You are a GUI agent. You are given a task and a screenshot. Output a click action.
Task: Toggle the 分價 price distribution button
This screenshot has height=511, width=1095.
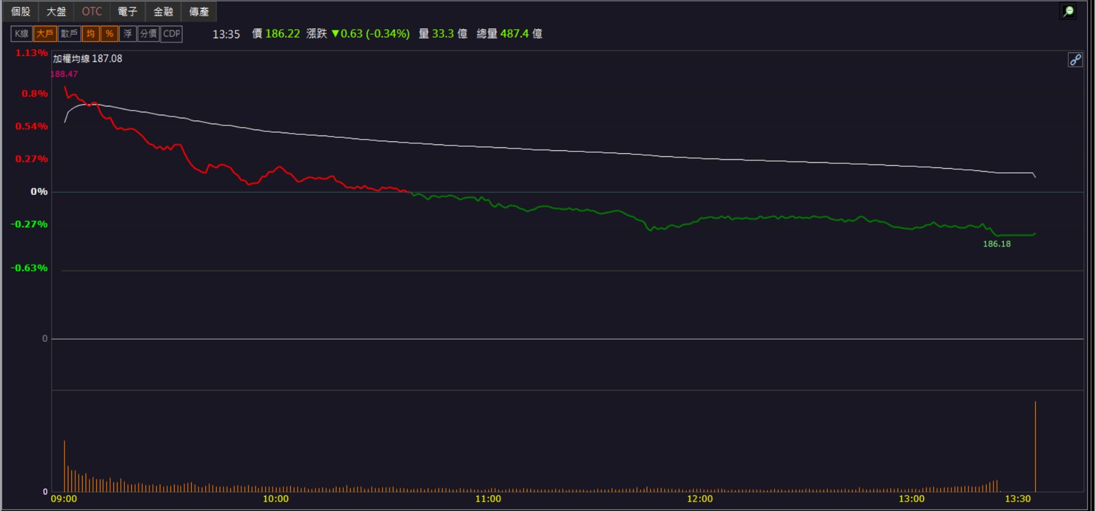point(148,34)
